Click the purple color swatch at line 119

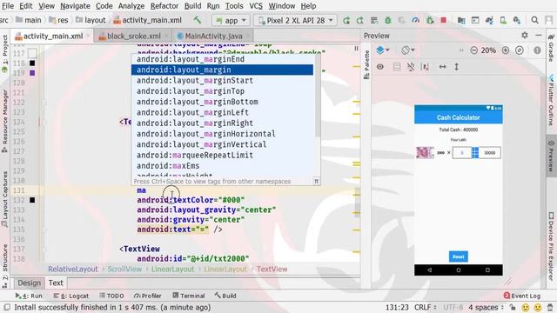32,73
